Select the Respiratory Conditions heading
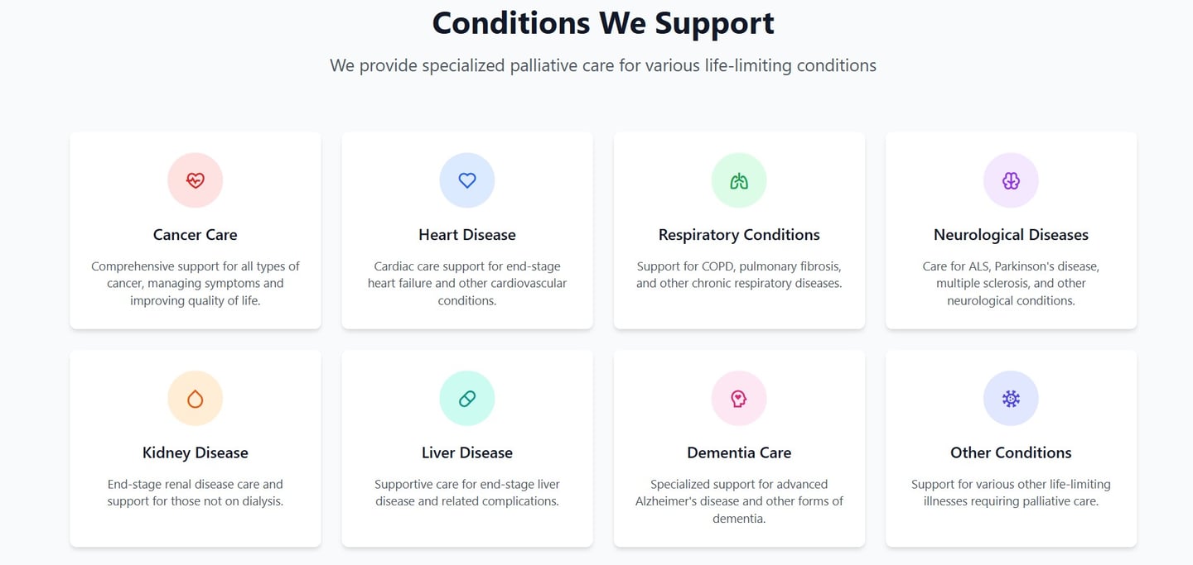 [x=739, y=235]
